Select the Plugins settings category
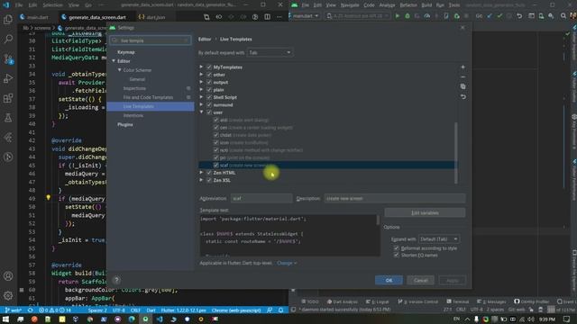The height and width of the screenshot is (324, 577). point(125,124)
